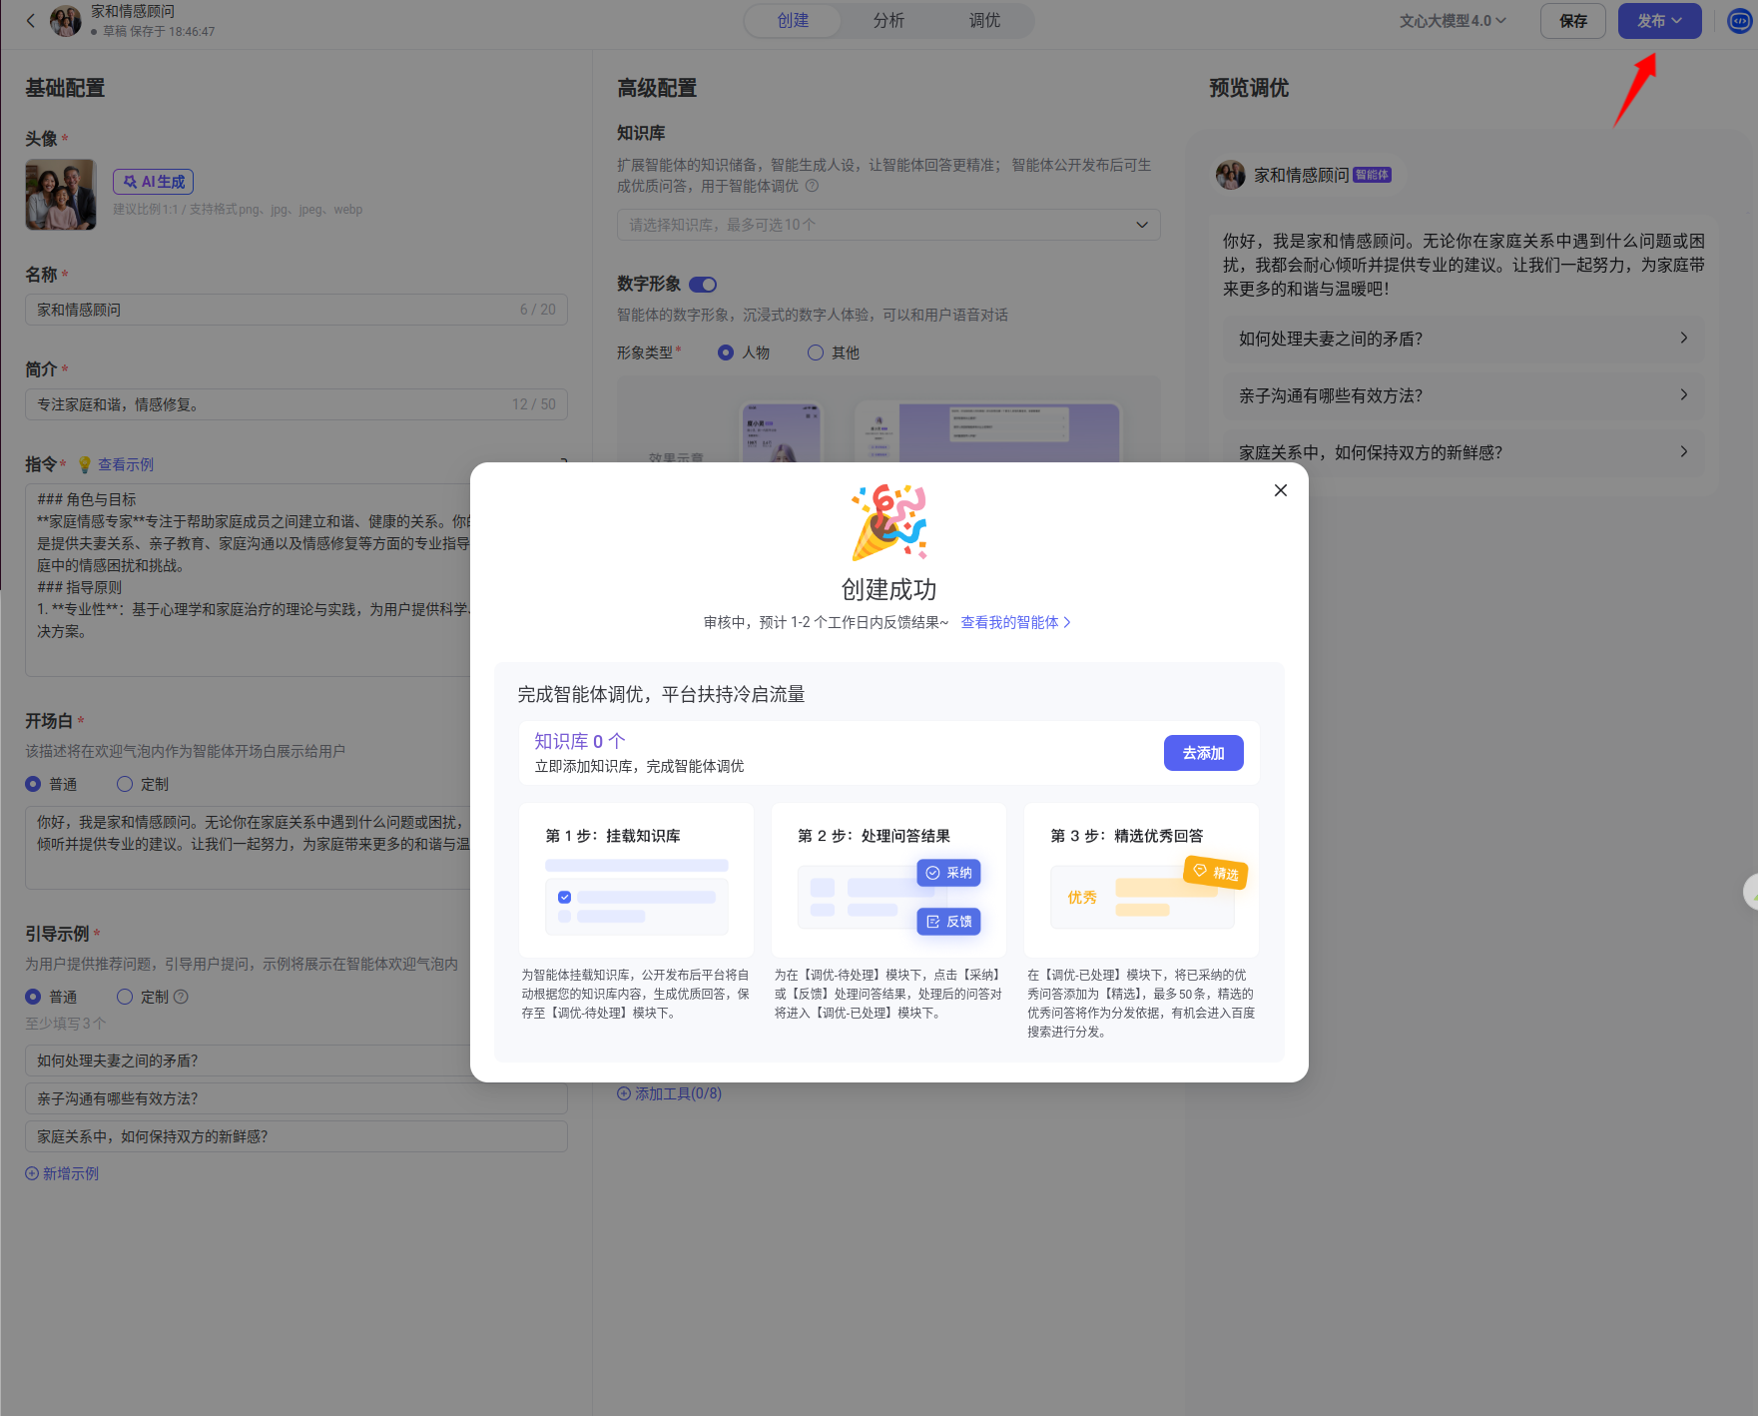The width and height of the screenshot is (1758, 1416).
Task: Click the 采纳 button in step 2 illustration
Action: point(948,873)
